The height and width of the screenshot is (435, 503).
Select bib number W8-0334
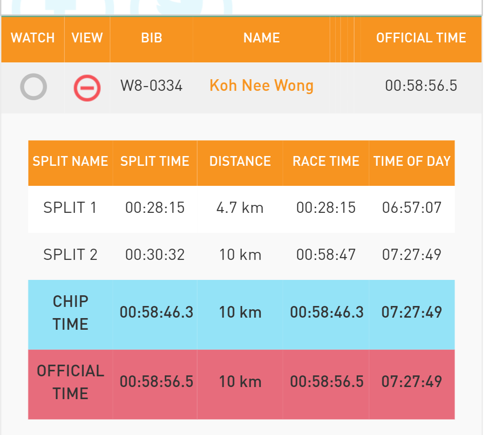click(151, 86)
